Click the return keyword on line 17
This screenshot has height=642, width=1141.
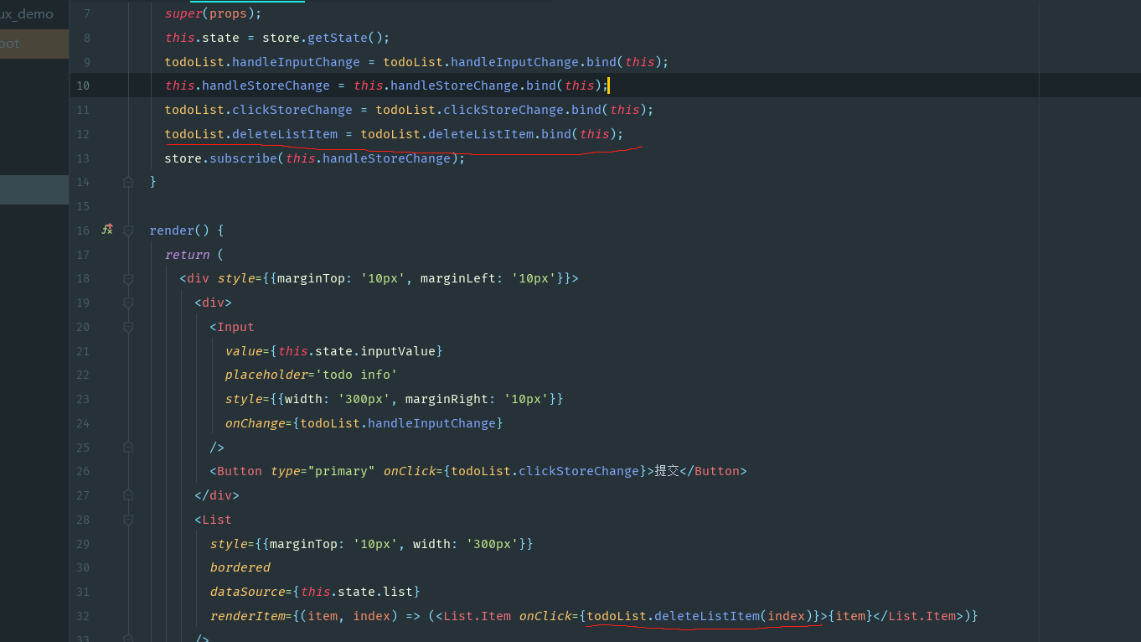tap(188, 255)
